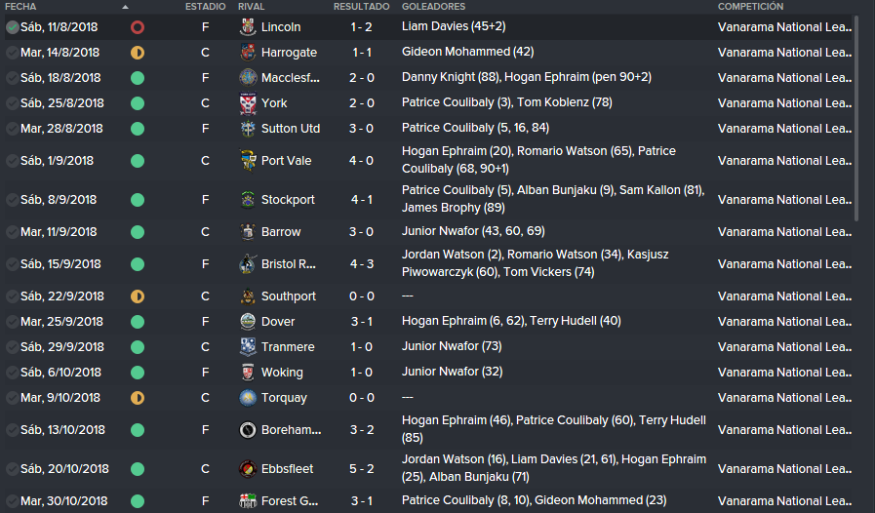875x513 pixels.
Task: Click the Ebbsfleet club crest
Action: (248, 469)
